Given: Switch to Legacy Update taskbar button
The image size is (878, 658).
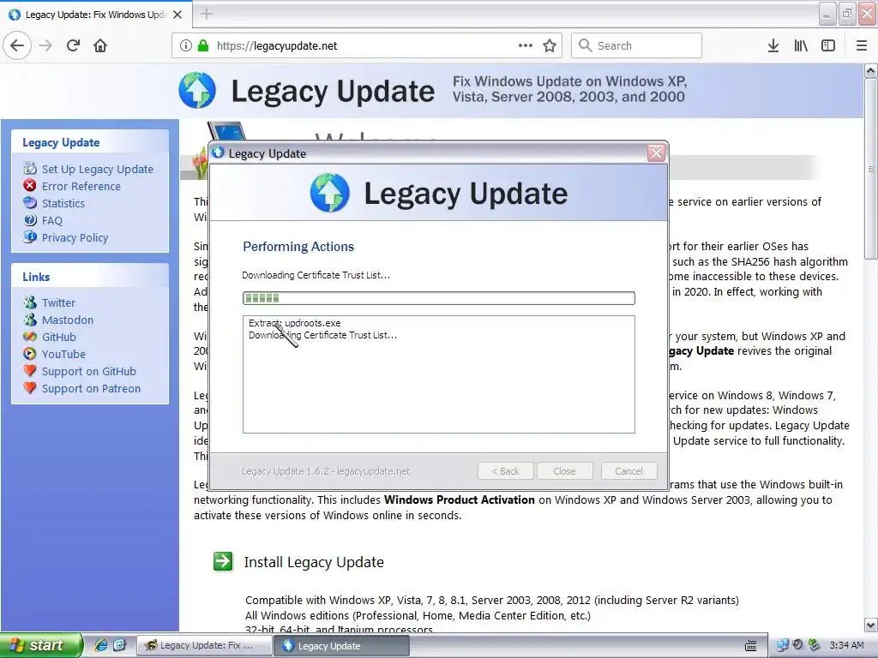Looking at the screenshot, I should point(341,646).
